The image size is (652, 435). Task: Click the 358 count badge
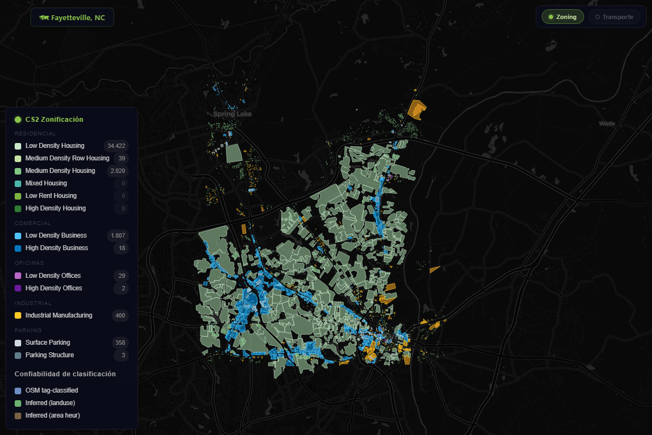pyautogui.click(x=120, y=343)
